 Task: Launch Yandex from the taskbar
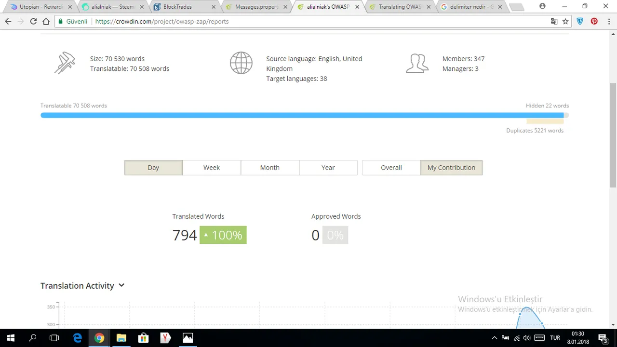(x=165, y=338)
